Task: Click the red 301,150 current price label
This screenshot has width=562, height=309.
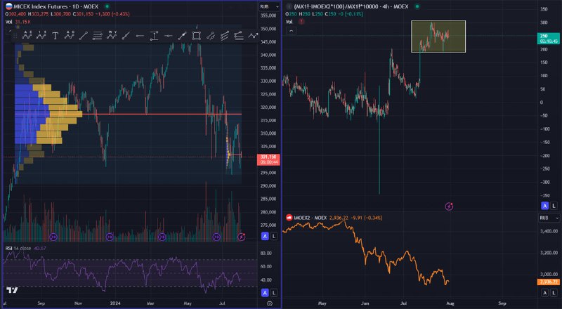Action: tap(268, 159)
